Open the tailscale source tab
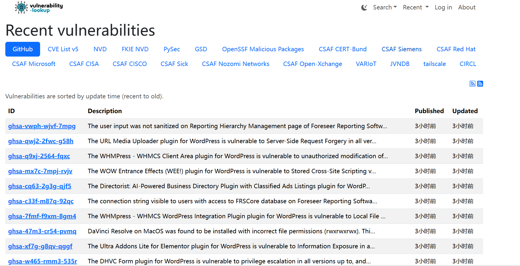The width and height of the screenshot is (520, 266). pos(434,64)
